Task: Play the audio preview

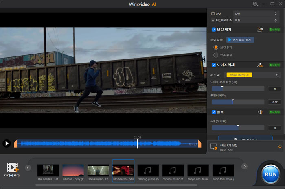Action: (7, 143)
